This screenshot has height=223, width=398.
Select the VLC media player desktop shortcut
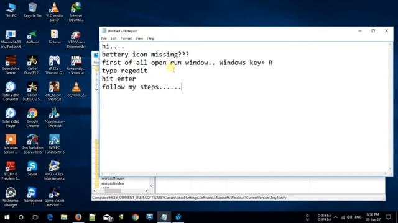(x=54, y=12)
